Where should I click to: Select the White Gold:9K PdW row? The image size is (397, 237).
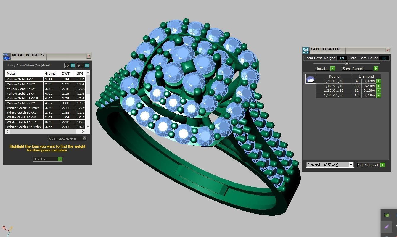45,108
